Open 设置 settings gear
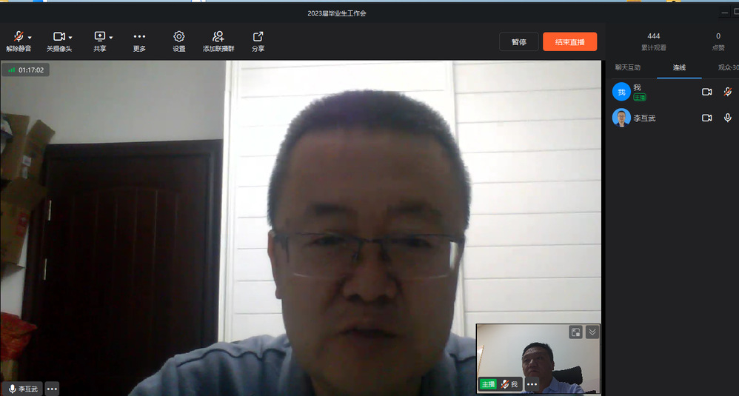Image resolution: width=739 pixels, height=396 pixels. pos(179,37)
